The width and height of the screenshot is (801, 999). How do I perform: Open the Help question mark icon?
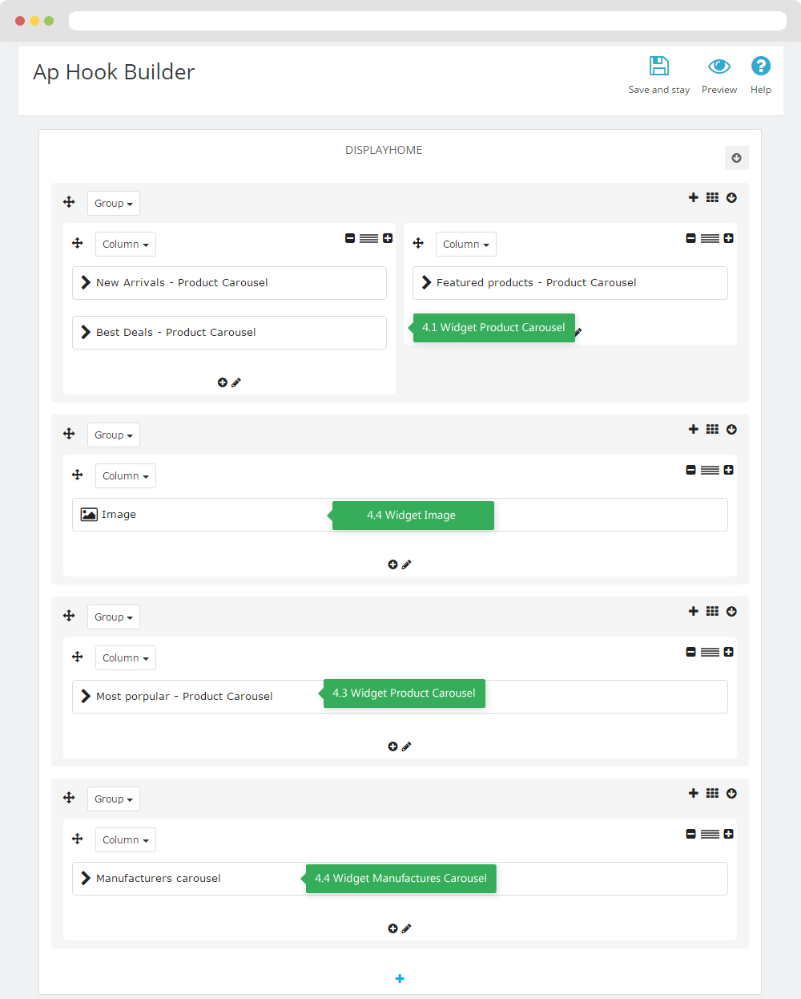coord(761,66)
